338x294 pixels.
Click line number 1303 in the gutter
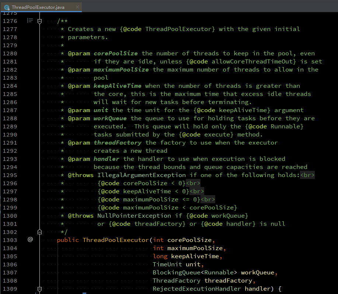[10, 240]
